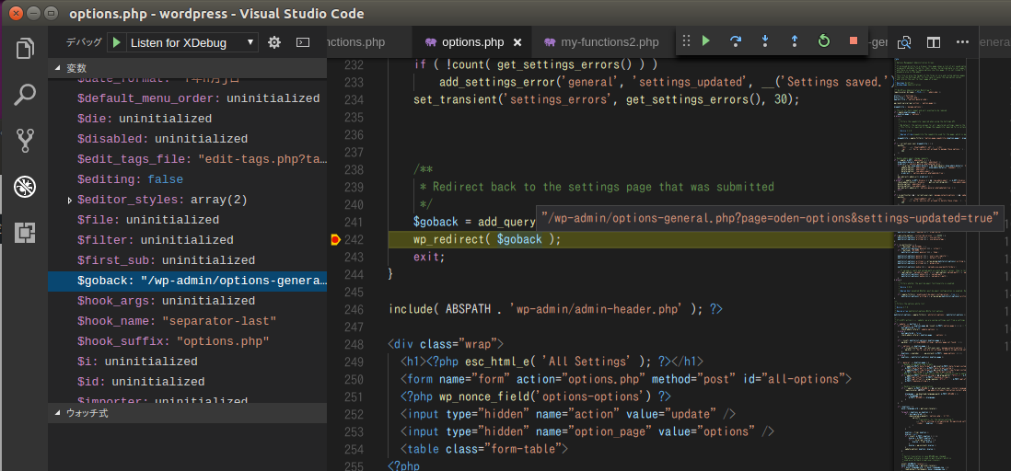Open the Explorer view in activity bar
Viewport: 1011px width, 471px height.
(x=25, y=49)
